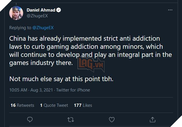The image size is (182, 127).
Task: Show the 177 Likes list
Action: point(83,105)
